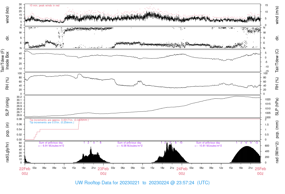Click the 'SLP (inHg)' axis label
Viewport: 285px width, 194px height.
[8, 106]
